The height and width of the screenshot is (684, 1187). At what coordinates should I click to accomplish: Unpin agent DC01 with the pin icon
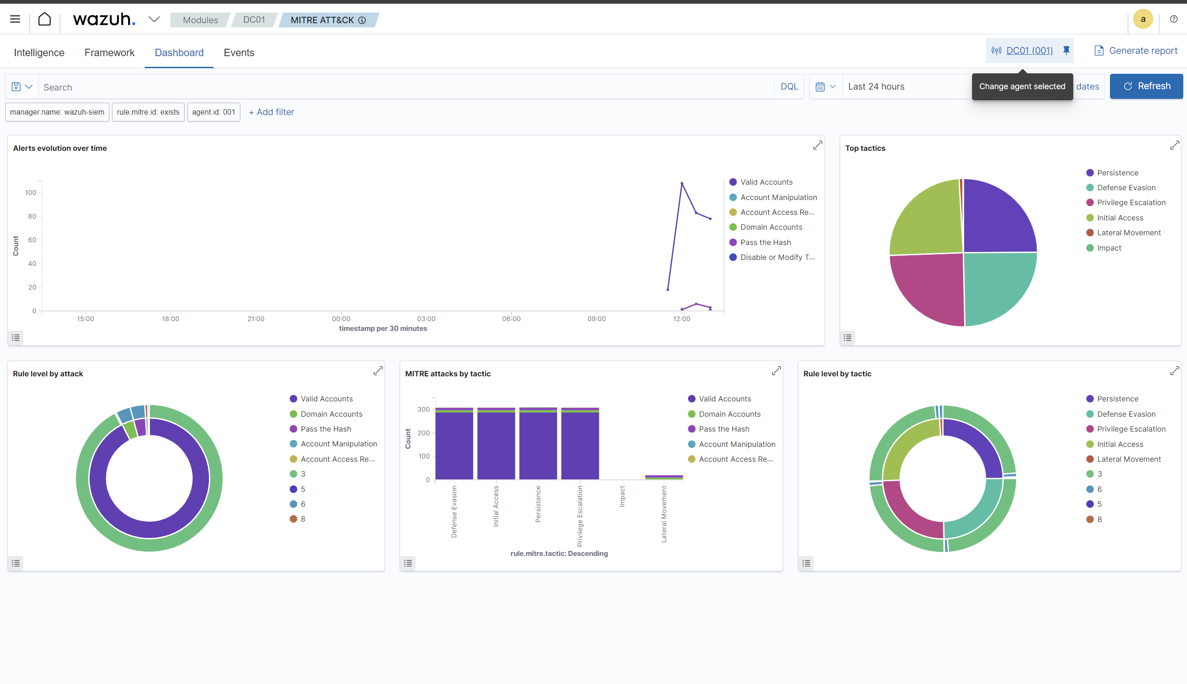point(1066,50)
